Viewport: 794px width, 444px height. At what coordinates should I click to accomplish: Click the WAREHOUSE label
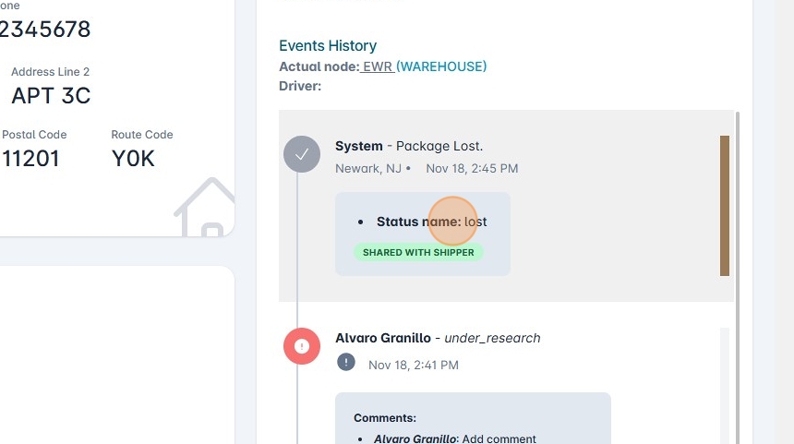441,66
